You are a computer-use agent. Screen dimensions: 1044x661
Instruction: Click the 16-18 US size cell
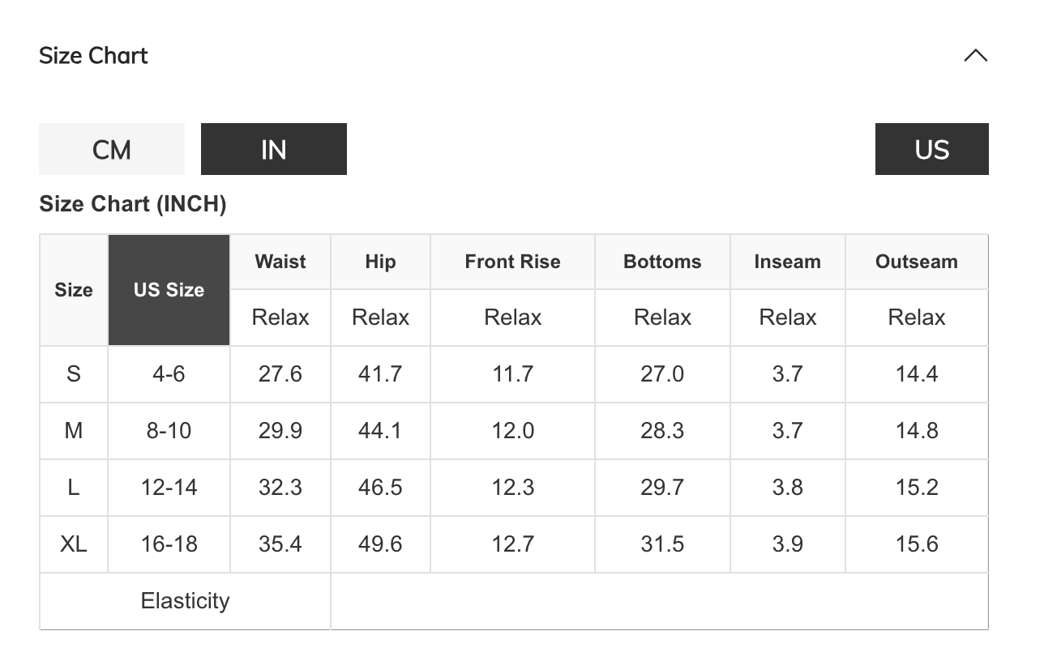169,544
